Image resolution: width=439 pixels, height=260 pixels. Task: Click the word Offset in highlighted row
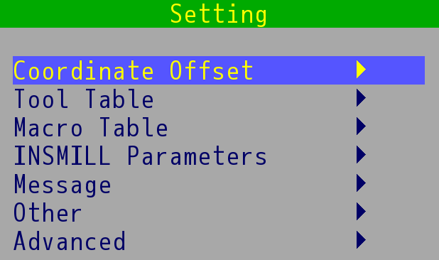point(212,70)
